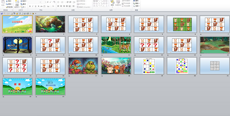This screenshot has height=116, width=230.
Task: Click the New Slide icon
Action: coord(17,4)
